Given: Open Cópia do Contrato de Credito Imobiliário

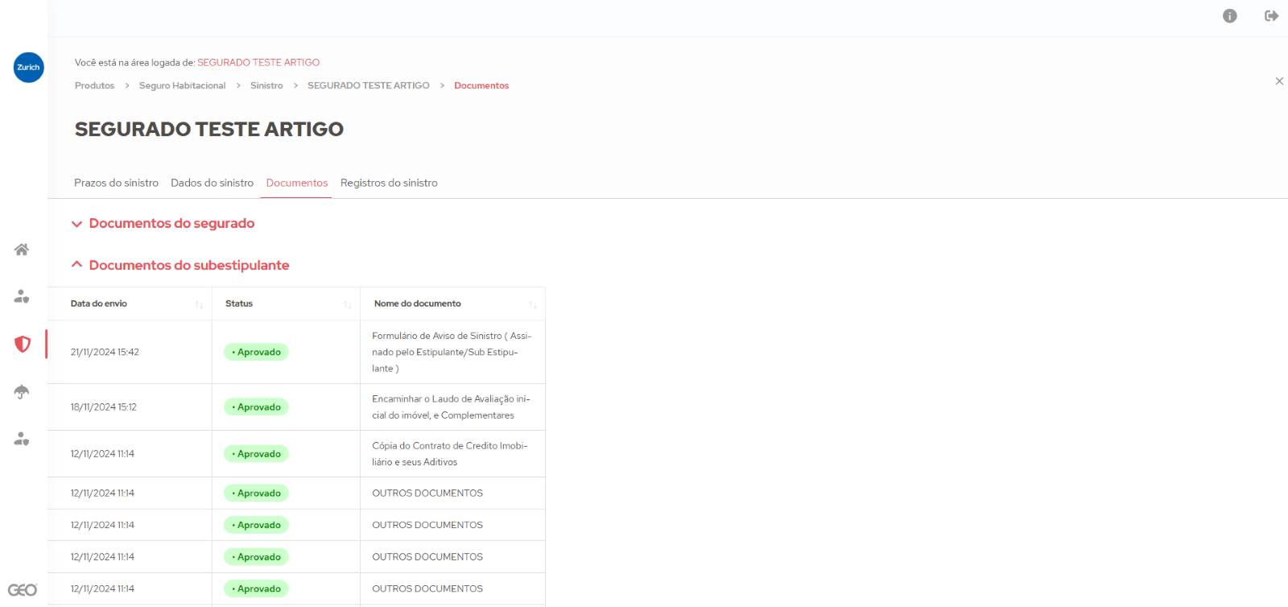Looking at the screenshot, I should click(x=450, y=453).
